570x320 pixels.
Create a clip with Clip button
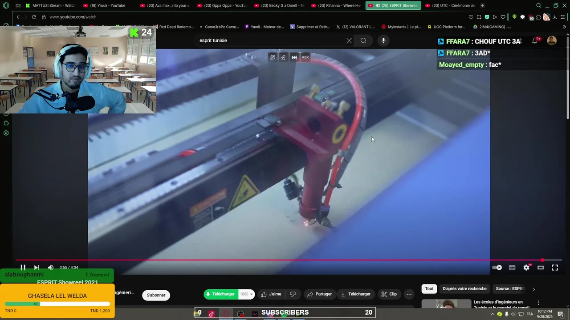click(389, 294)
